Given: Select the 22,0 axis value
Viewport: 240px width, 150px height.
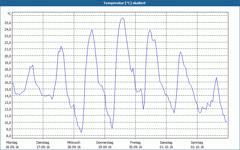Looking at the screenshot, I should [x=8, y=43].
